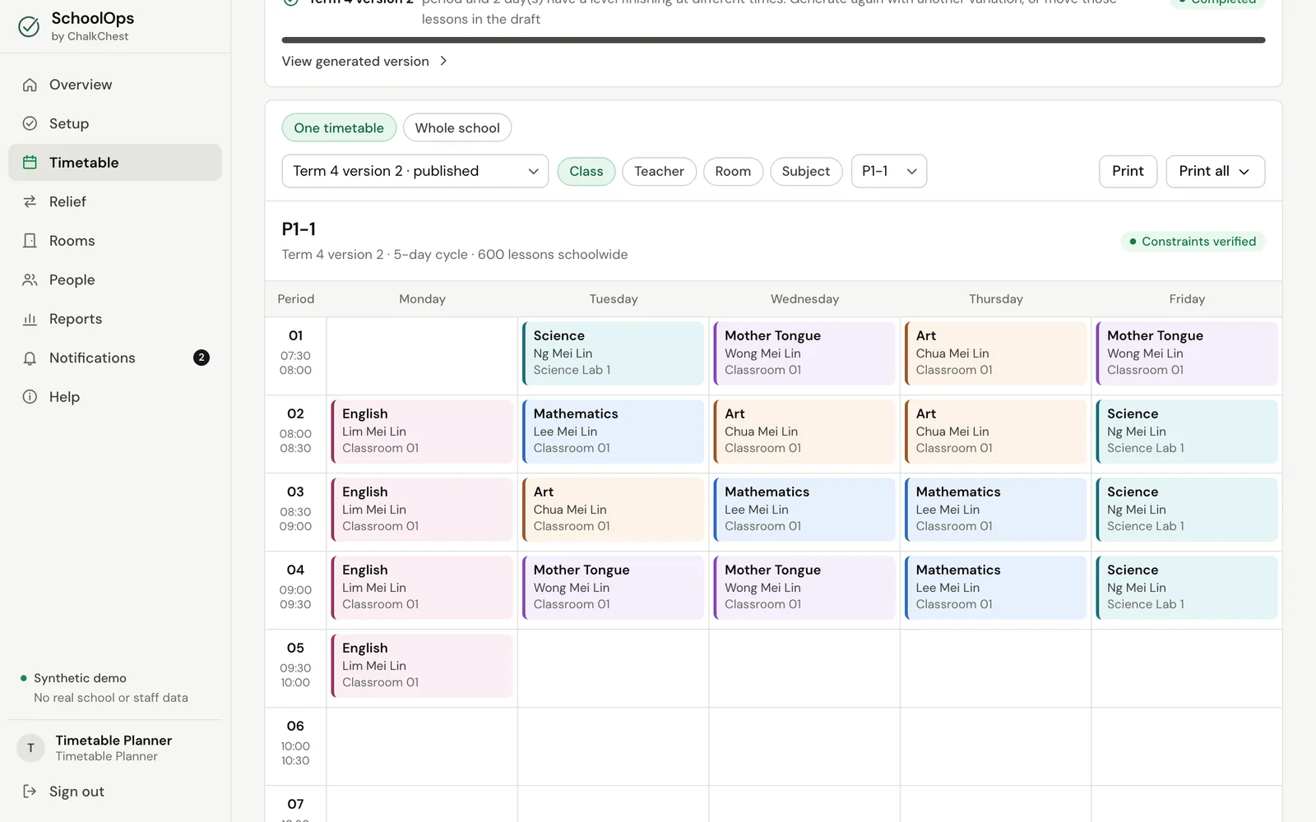This screenshot has height=822, width=1316.
Task: Click the Wednesday column header
Action: 804,299
